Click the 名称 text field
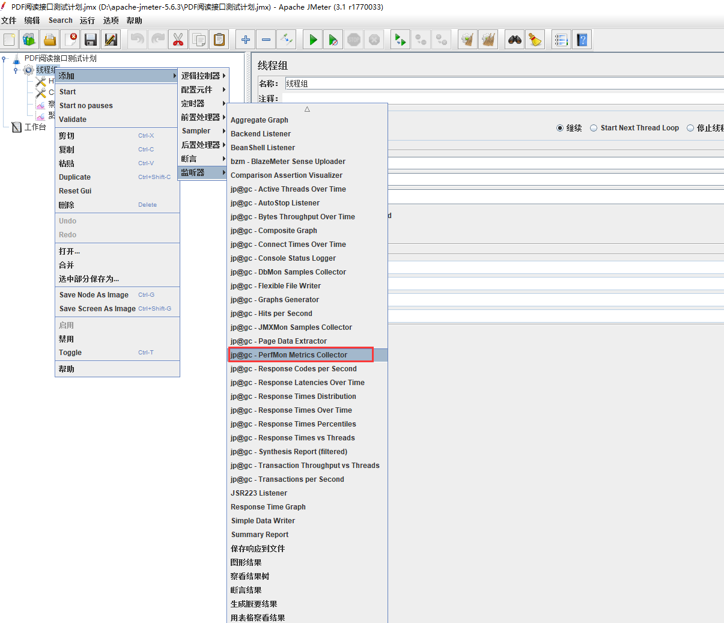Image resolution: width=724 pixels, height=623 pixels. pos(503,84)
